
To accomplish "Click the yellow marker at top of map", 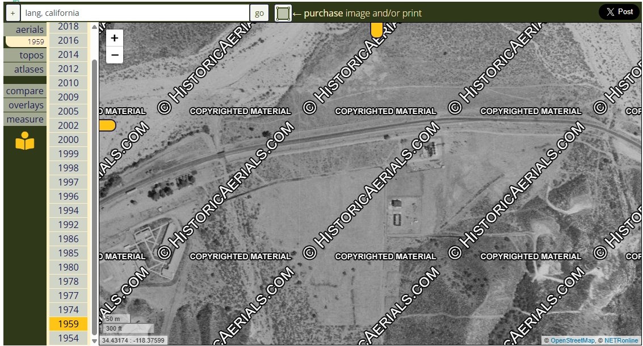I will [x=376, y=30].
